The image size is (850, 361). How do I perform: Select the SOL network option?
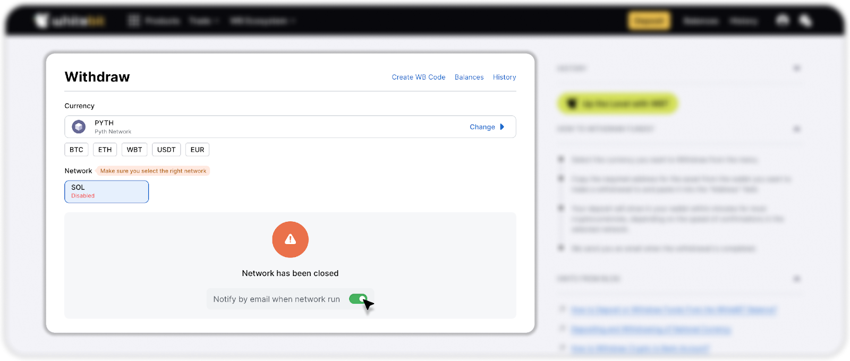[107, 192]
